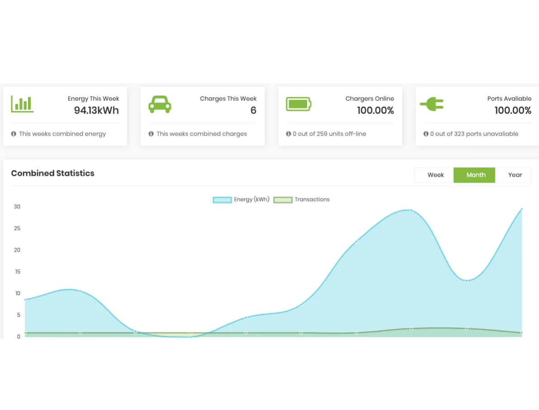Select the Month view tab
The width and height of the screenshot is (539, 410).
pos(474,175)
